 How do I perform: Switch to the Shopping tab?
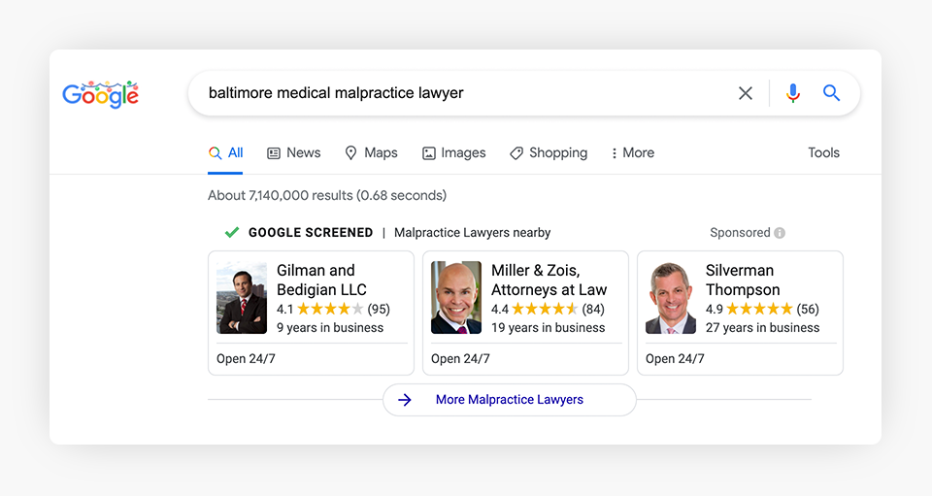[549, 153]
